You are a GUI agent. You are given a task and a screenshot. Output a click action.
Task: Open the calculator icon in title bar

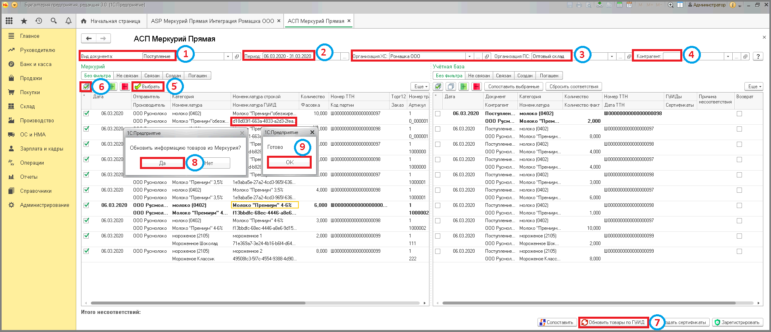(619, 5)
